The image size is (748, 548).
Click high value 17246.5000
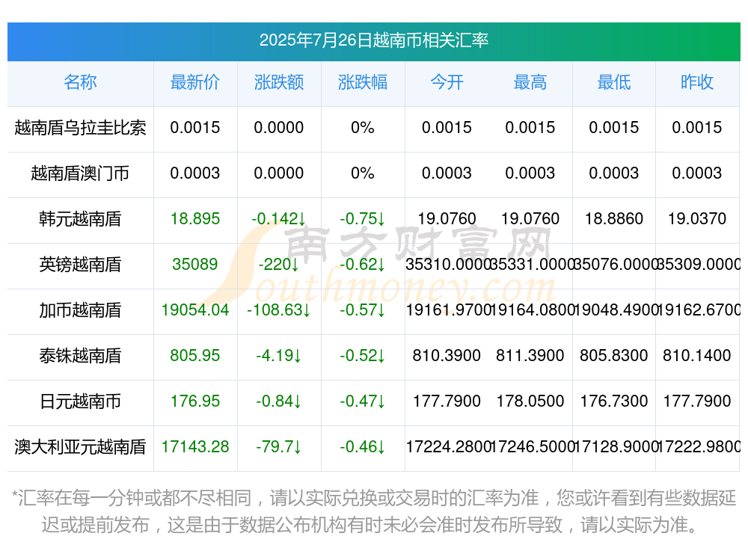[531, 447]
